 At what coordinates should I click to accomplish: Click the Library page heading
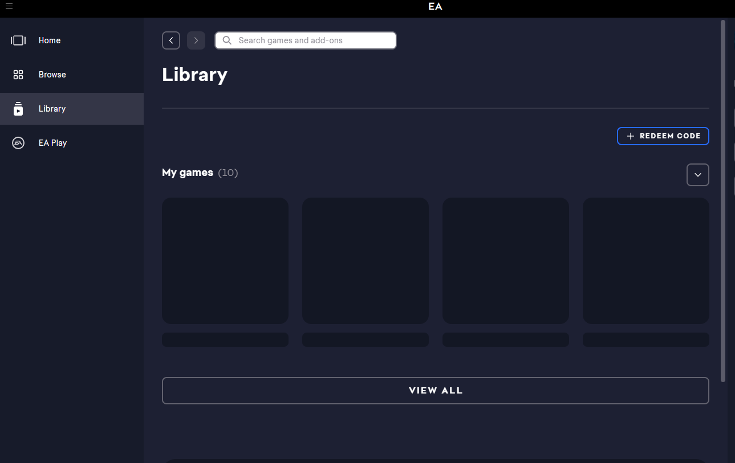tap(194, 75)
